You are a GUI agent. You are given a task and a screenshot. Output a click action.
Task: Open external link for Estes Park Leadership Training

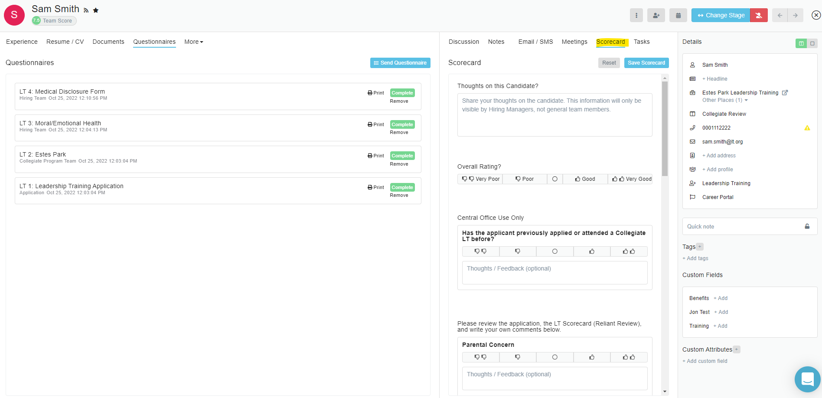point(785,93)
